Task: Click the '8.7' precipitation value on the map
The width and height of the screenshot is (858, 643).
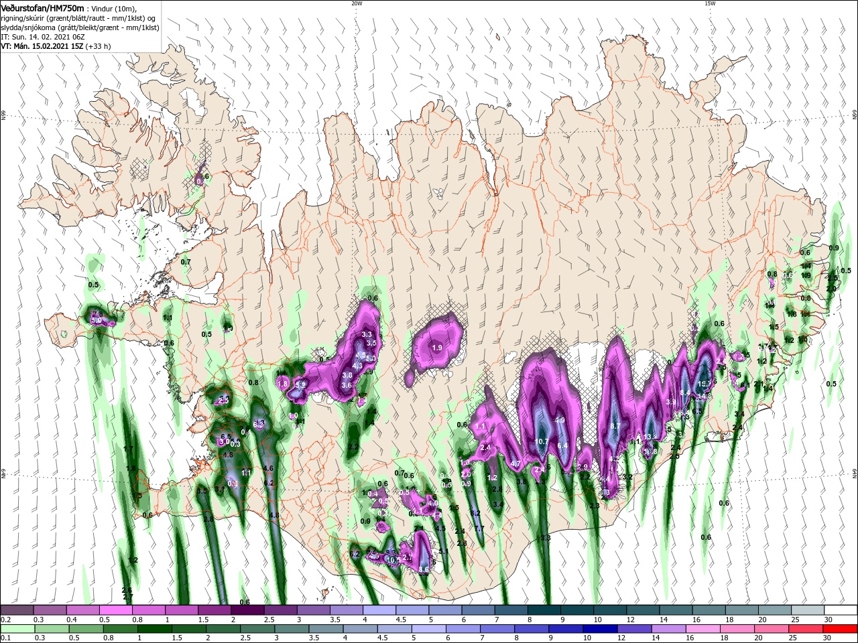Action: tap(616, 426)
